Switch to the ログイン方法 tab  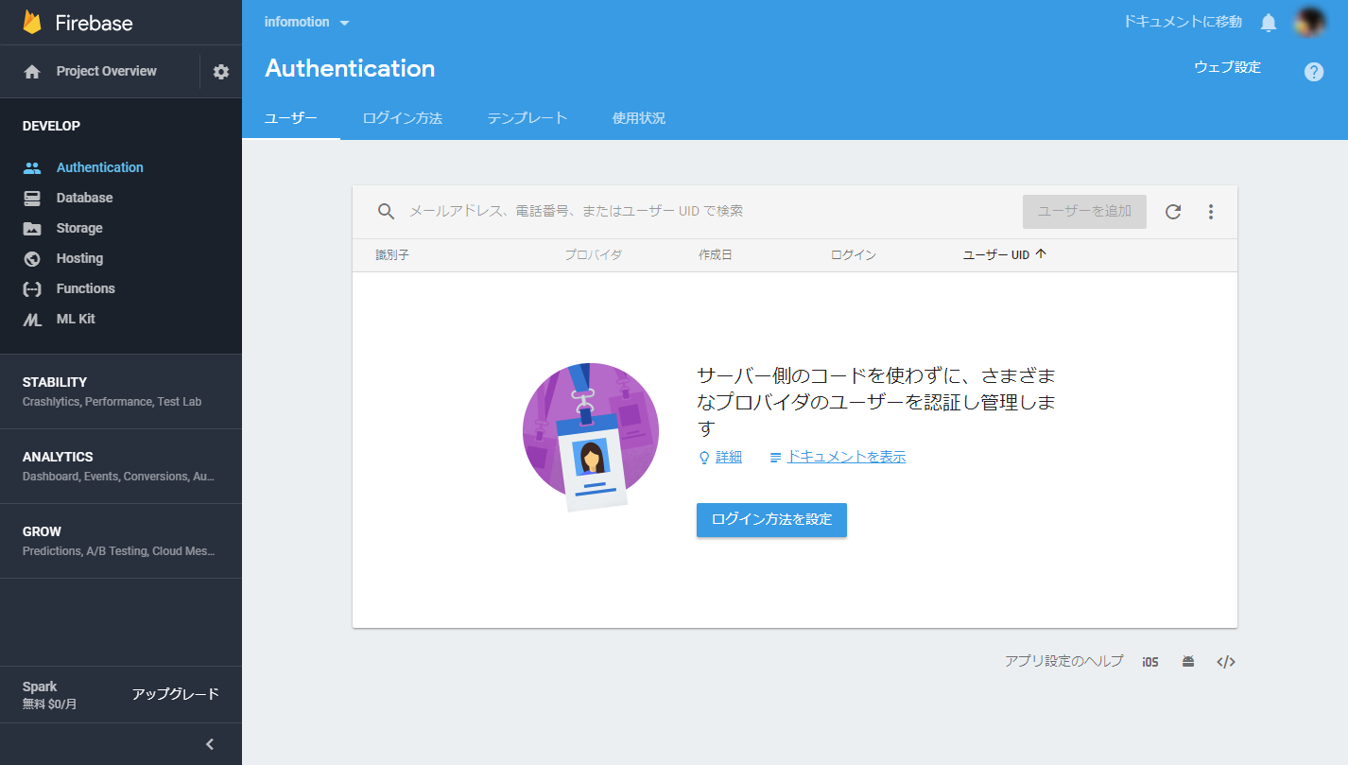(402, 118)
